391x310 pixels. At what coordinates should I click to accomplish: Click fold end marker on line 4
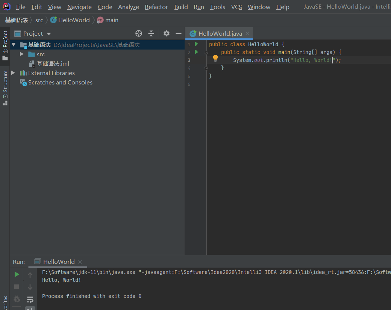(206, 68)
